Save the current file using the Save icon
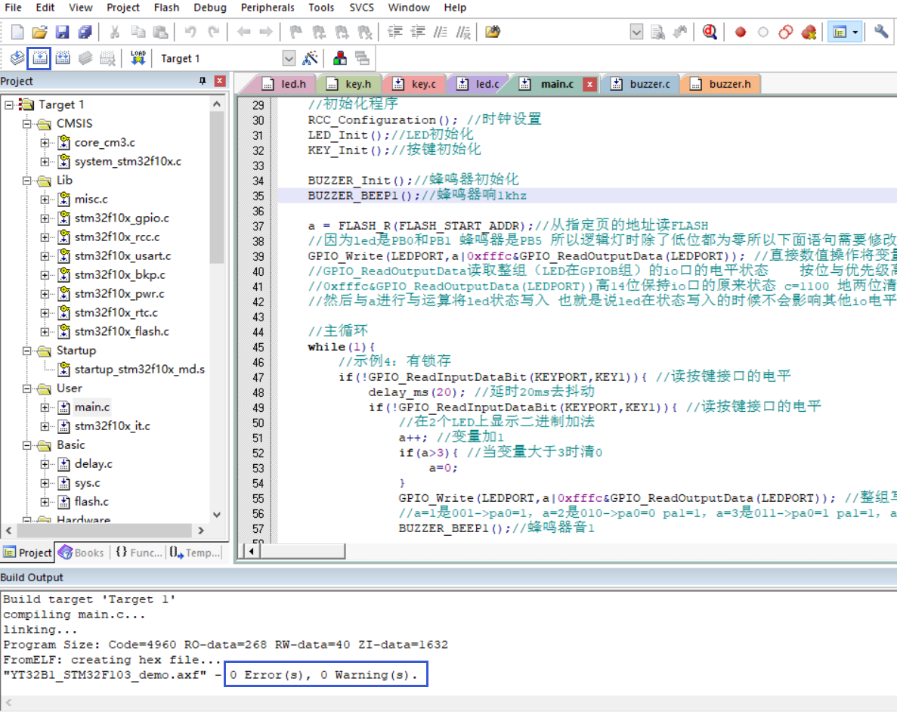Viewport: 897px width, 712px height. tap(62, 32)
